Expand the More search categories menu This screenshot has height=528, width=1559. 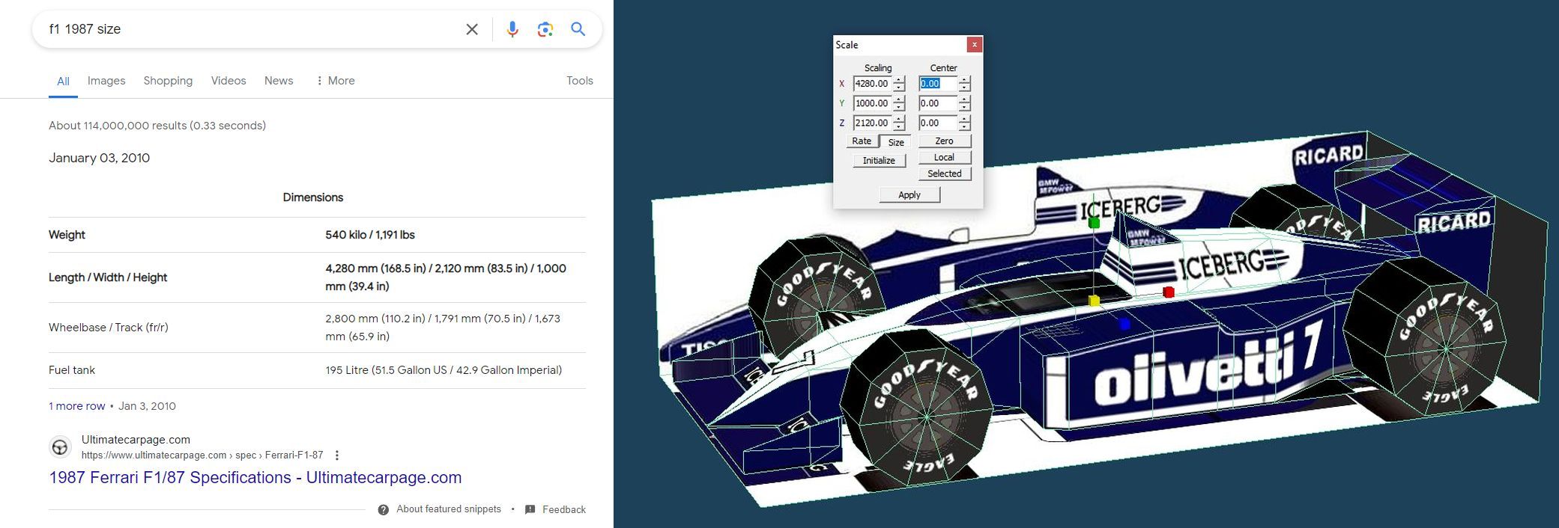[335, 81]
